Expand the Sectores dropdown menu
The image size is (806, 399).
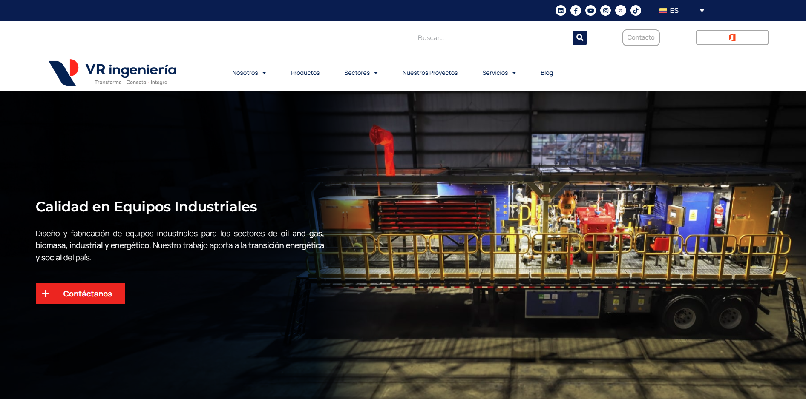click(x=361, y=73)
